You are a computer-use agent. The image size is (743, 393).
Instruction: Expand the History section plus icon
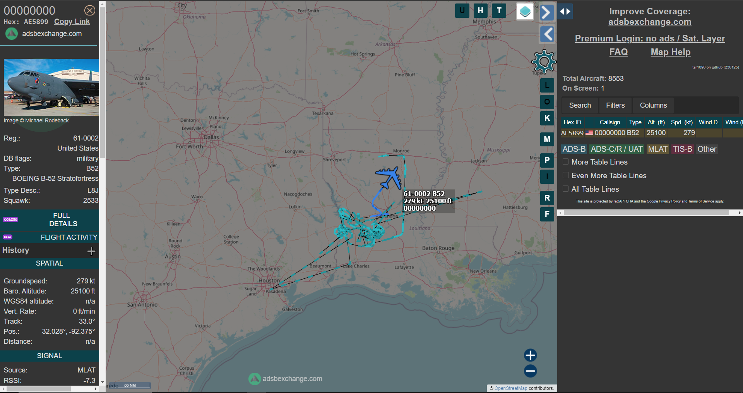91,251
